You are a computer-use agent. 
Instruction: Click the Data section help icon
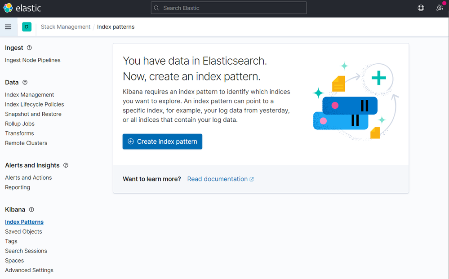[25, 82]
